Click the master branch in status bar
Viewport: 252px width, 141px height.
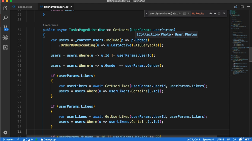coord(9,139)
